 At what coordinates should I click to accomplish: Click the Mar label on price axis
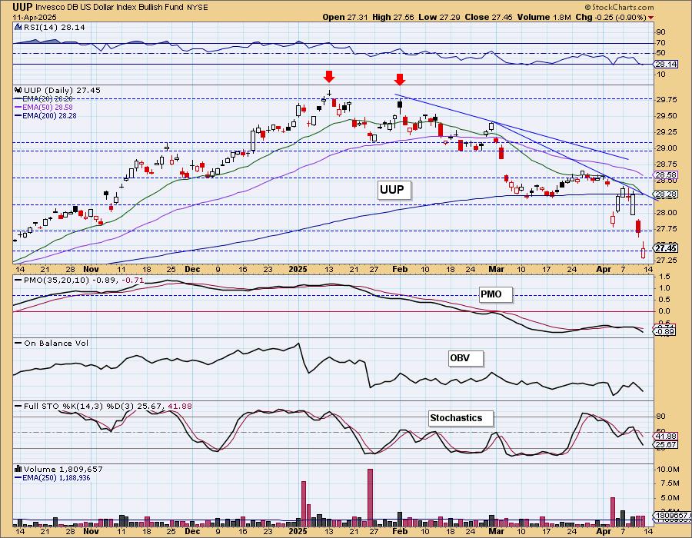coord(497,269)
